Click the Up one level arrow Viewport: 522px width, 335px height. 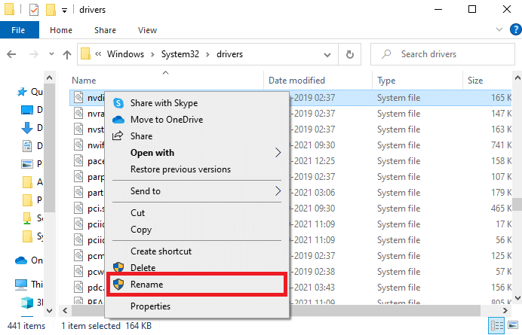click(x=67, y=54)
